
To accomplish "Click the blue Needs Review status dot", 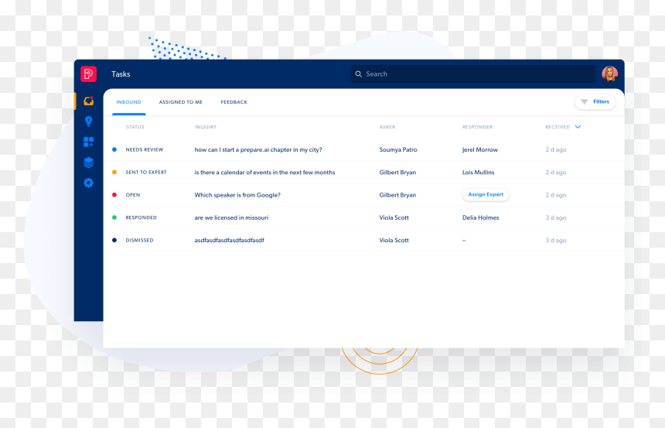I will click(x=114, y=149).
